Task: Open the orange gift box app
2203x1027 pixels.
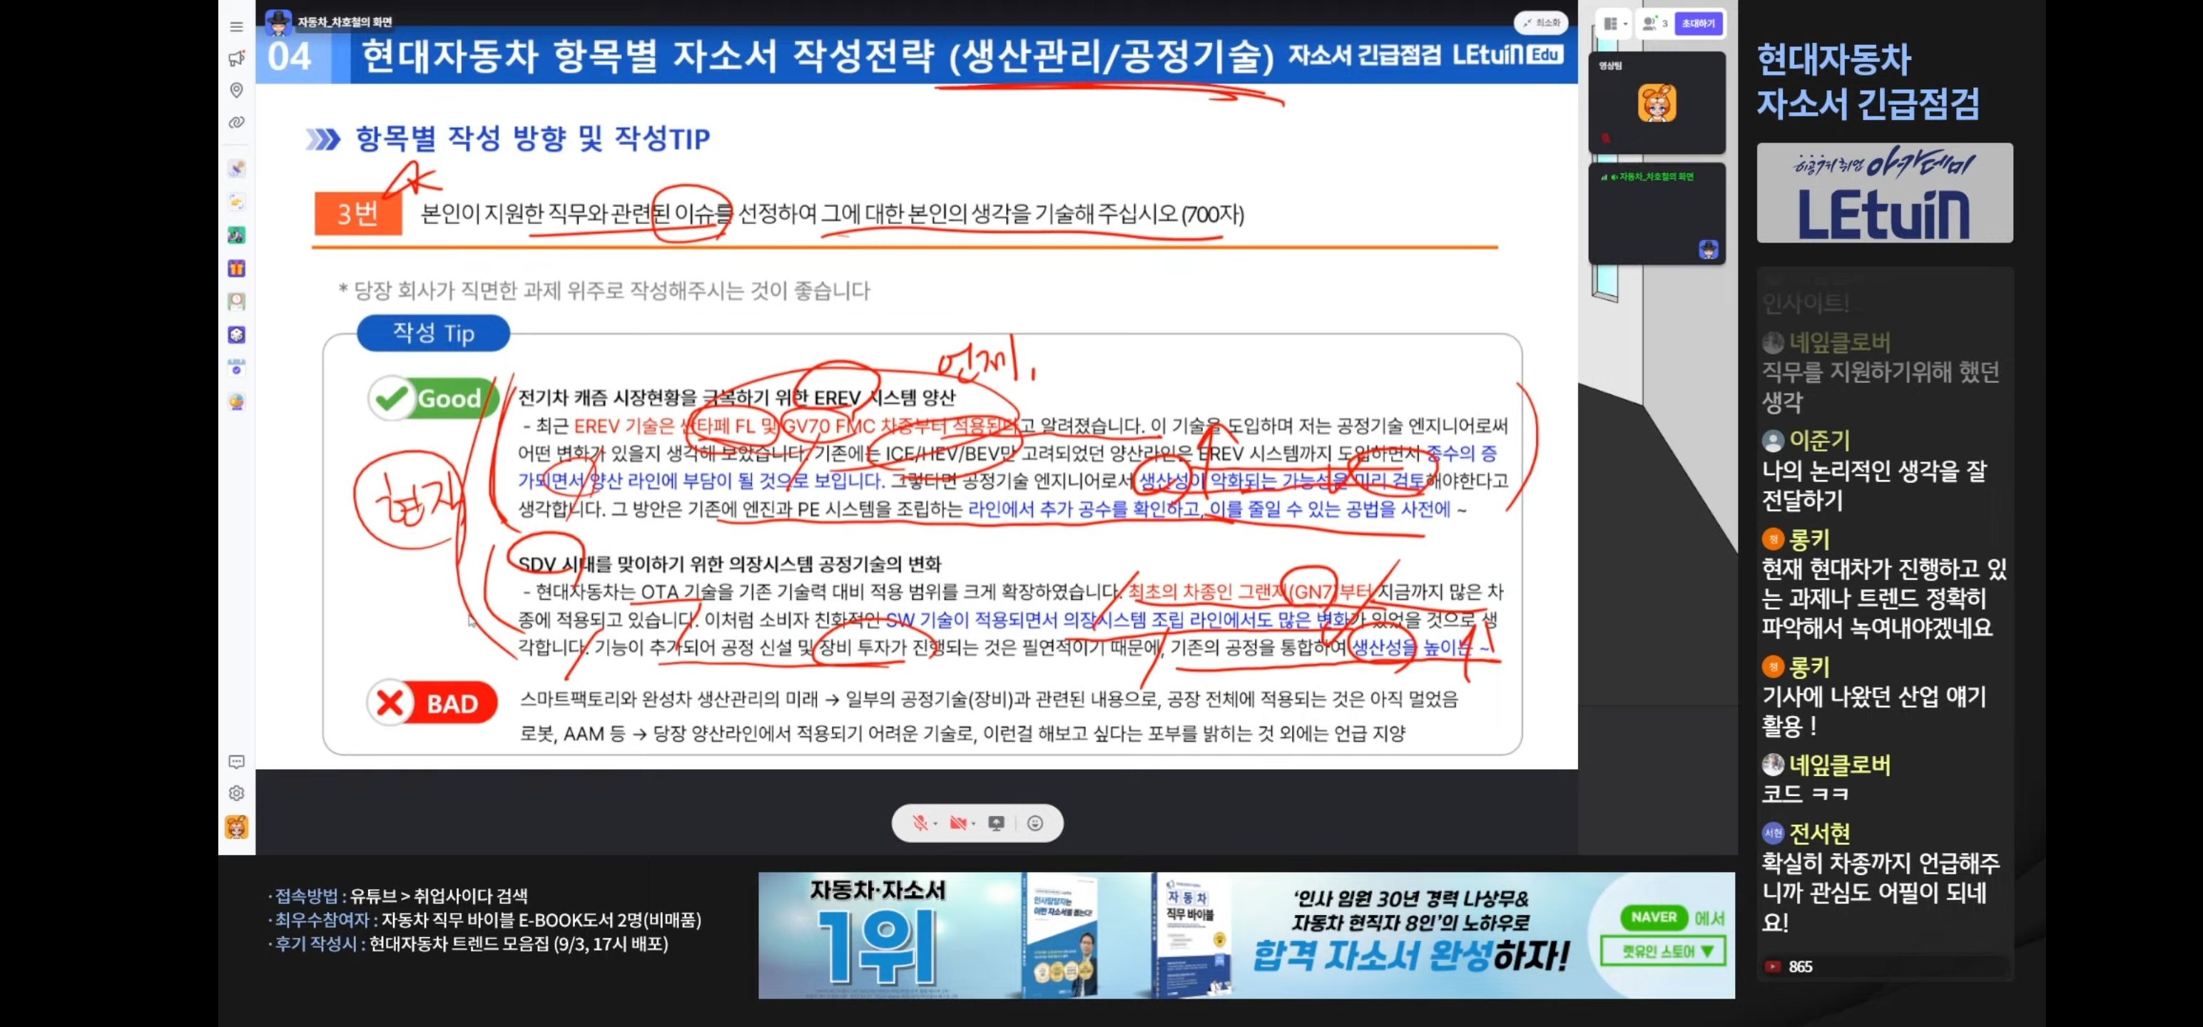Action: click(x=237, y=268)
